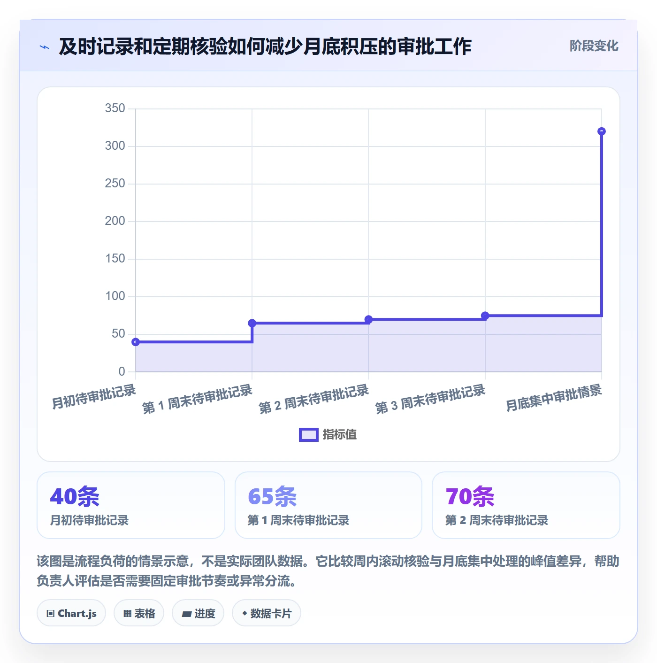Image resolution: width=657 pixels, height=663 pixels.
Task: Click the 第 3 周末待审批记录 axis label
Action: [x=430, y=399]
